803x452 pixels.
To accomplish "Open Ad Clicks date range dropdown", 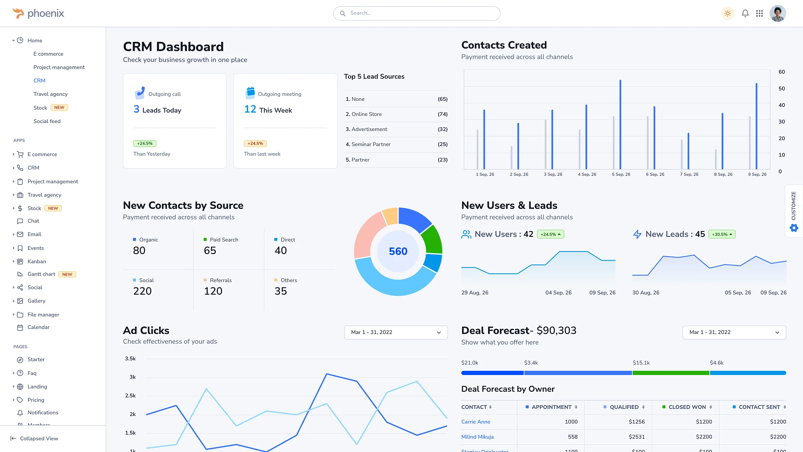I will (x=396, y=332).
